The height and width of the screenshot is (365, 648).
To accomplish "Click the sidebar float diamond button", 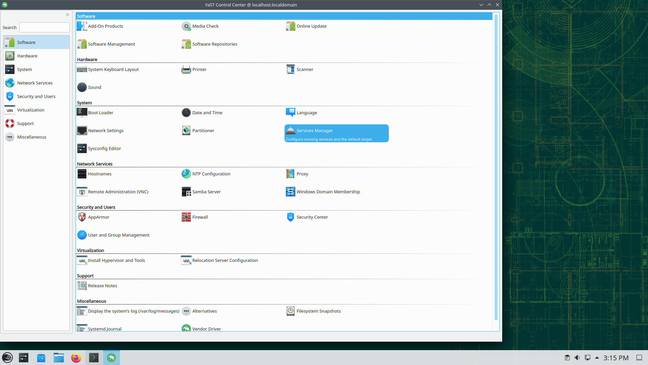I will click(x=67, y=15).
